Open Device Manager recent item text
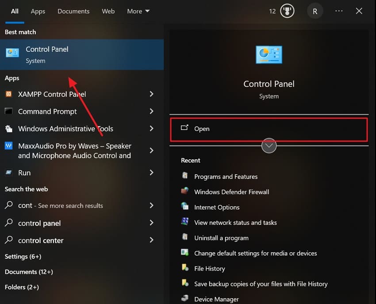 [x=217, y=299]
